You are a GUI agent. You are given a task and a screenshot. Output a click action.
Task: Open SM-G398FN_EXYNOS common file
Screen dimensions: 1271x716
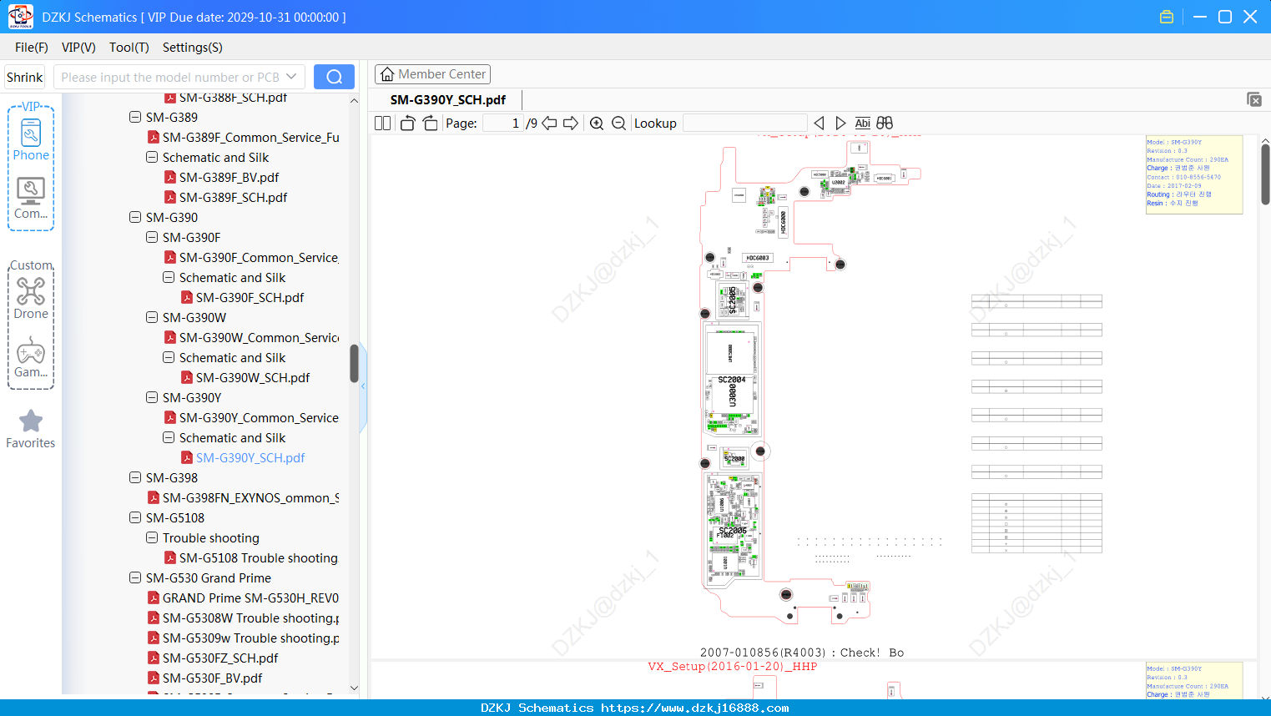[x=243, y=497]
